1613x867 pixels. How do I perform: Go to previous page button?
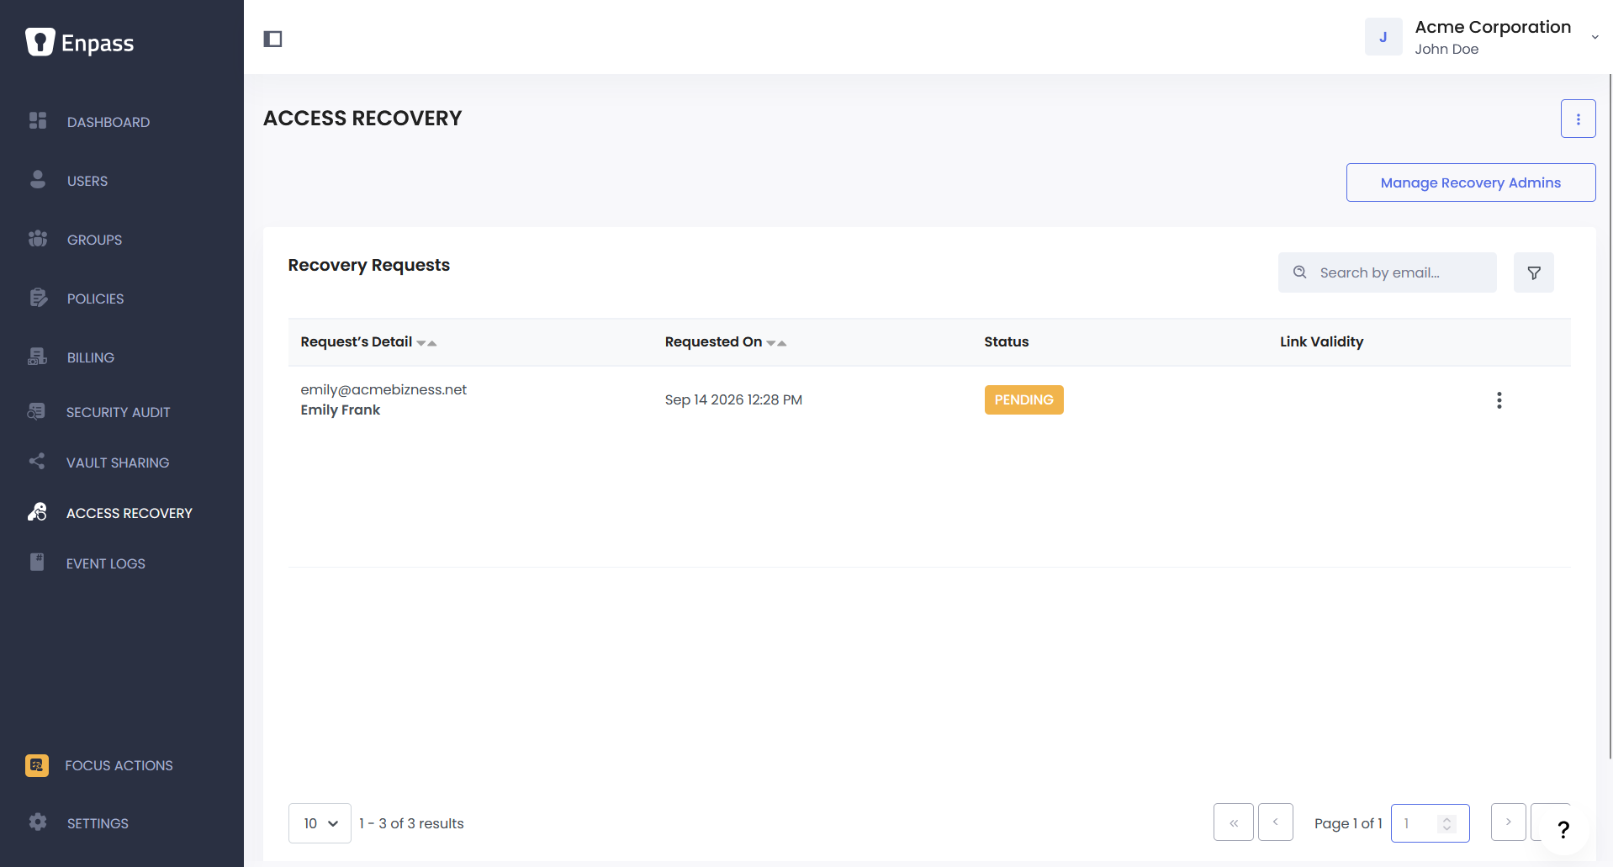pos(1276,822)
